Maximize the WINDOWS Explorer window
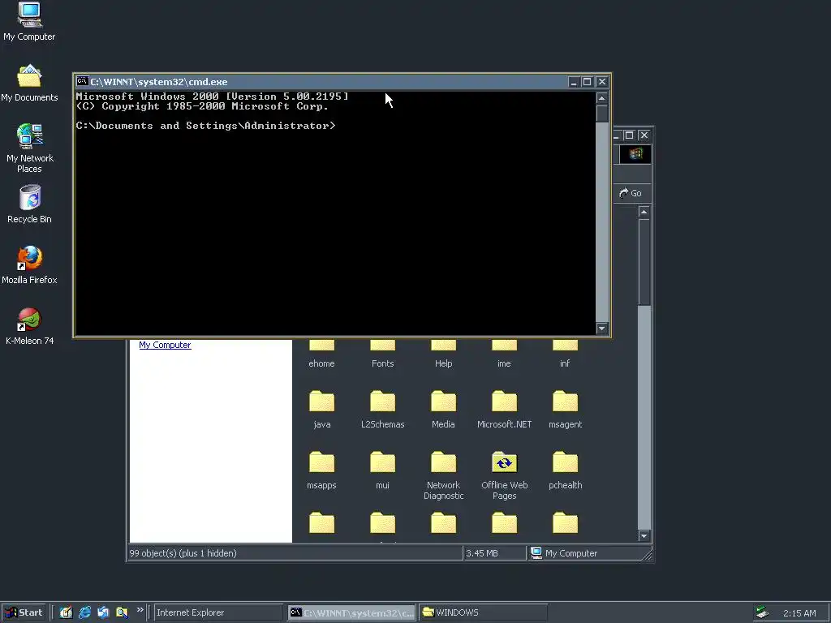 (x=629, y=135)
